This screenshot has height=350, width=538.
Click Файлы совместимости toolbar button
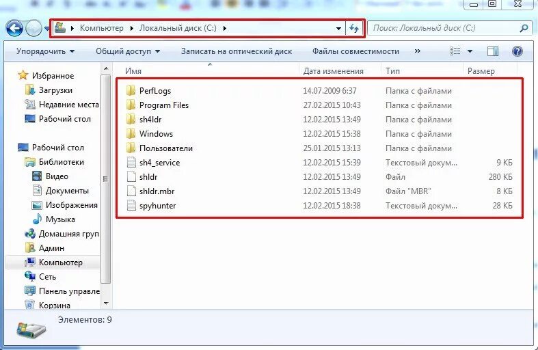click(355, 51)
